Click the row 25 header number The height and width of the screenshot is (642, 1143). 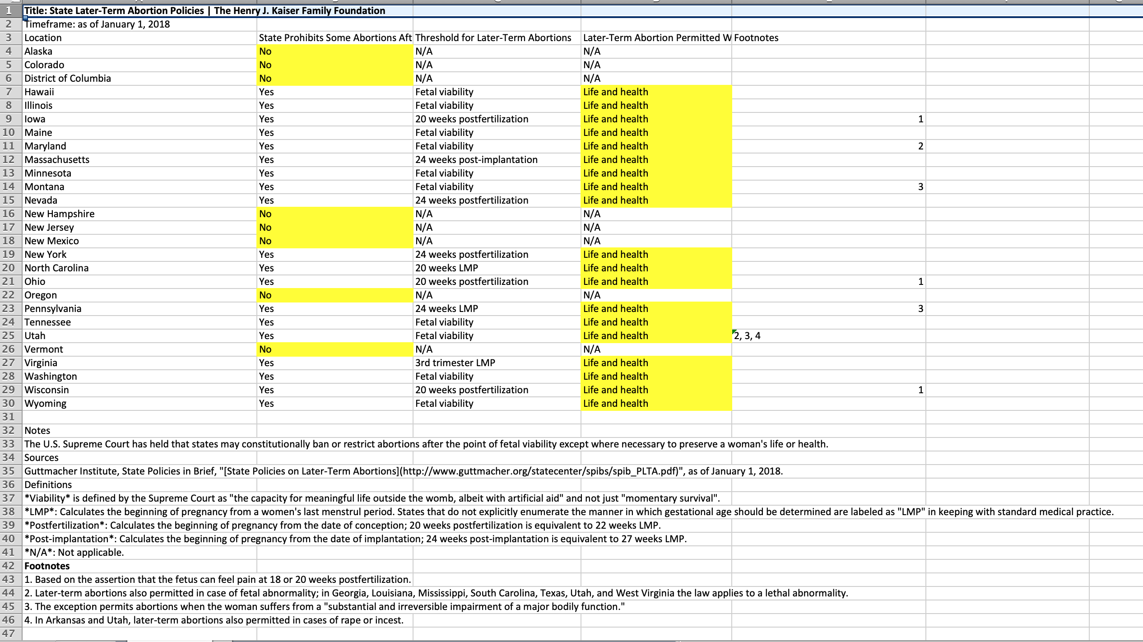coord(11,336)
